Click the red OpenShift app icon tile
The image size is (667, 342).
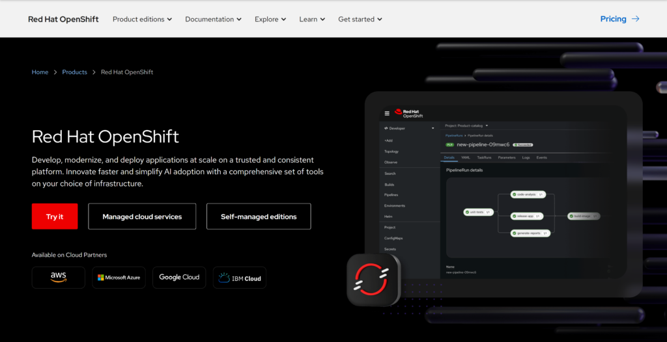coord(373,280)
